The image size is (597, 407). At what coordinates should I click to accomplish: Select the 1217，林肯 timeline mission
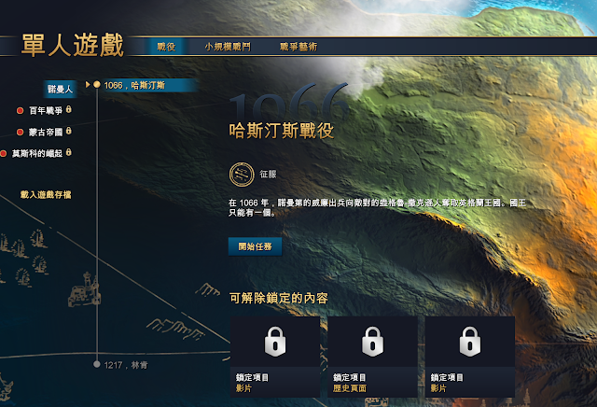(126, 365)
